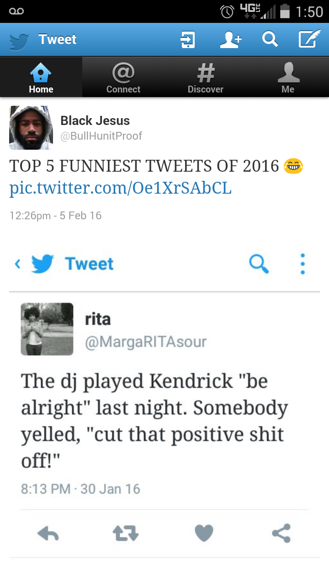Open the Discover tab
329x586 pixels.
206,77
